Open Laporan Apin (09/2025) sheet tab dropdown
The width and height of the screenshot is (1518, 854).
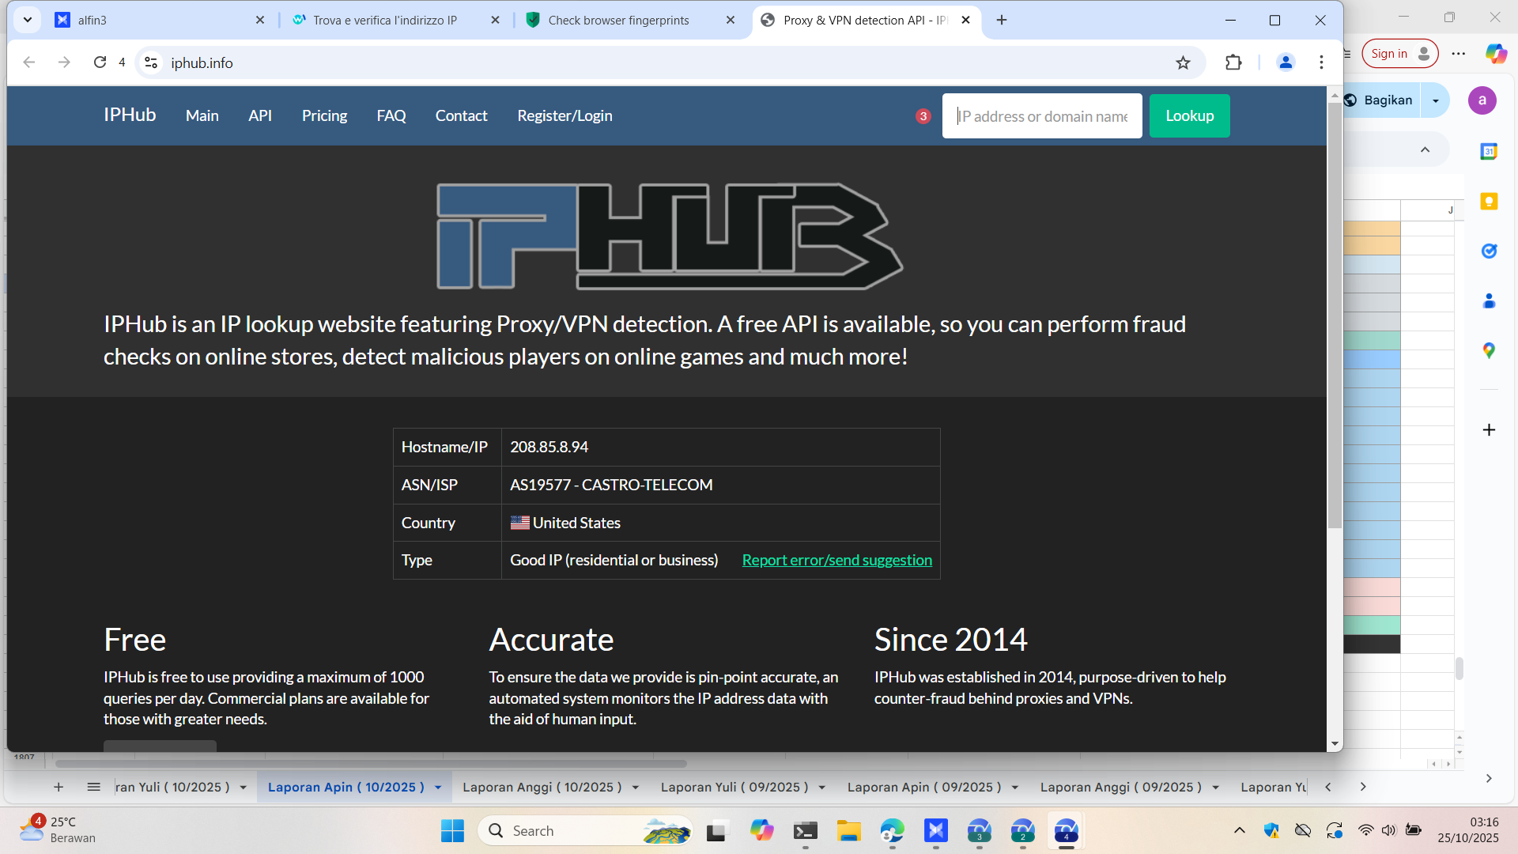(x=1015, y=788)
